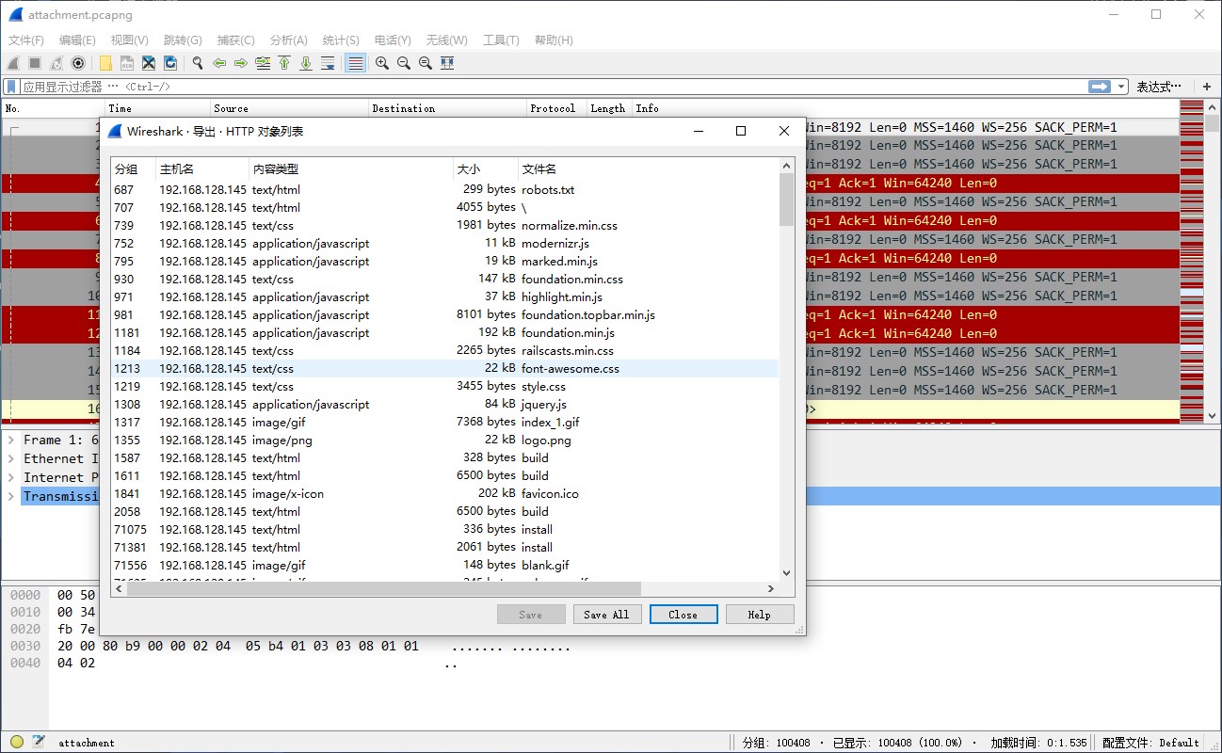Expand the Frame 1 tree row
The image size is (1222, 753).
click(11, 440)
